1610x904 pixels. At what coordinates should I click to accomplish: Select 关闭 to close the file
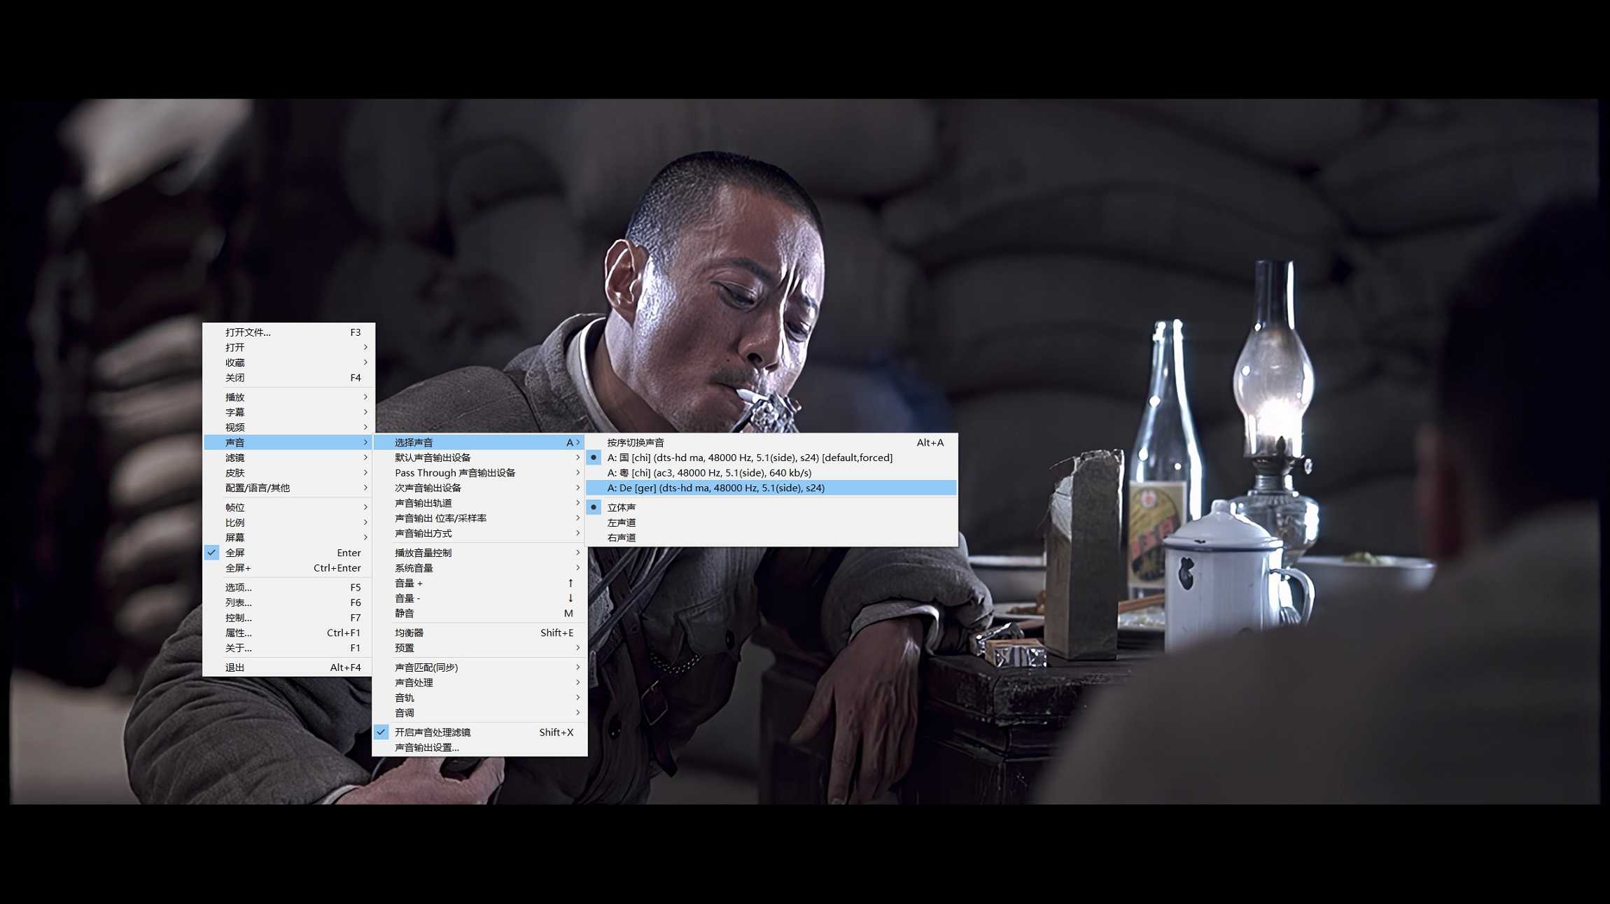click(x=288, y=377)
